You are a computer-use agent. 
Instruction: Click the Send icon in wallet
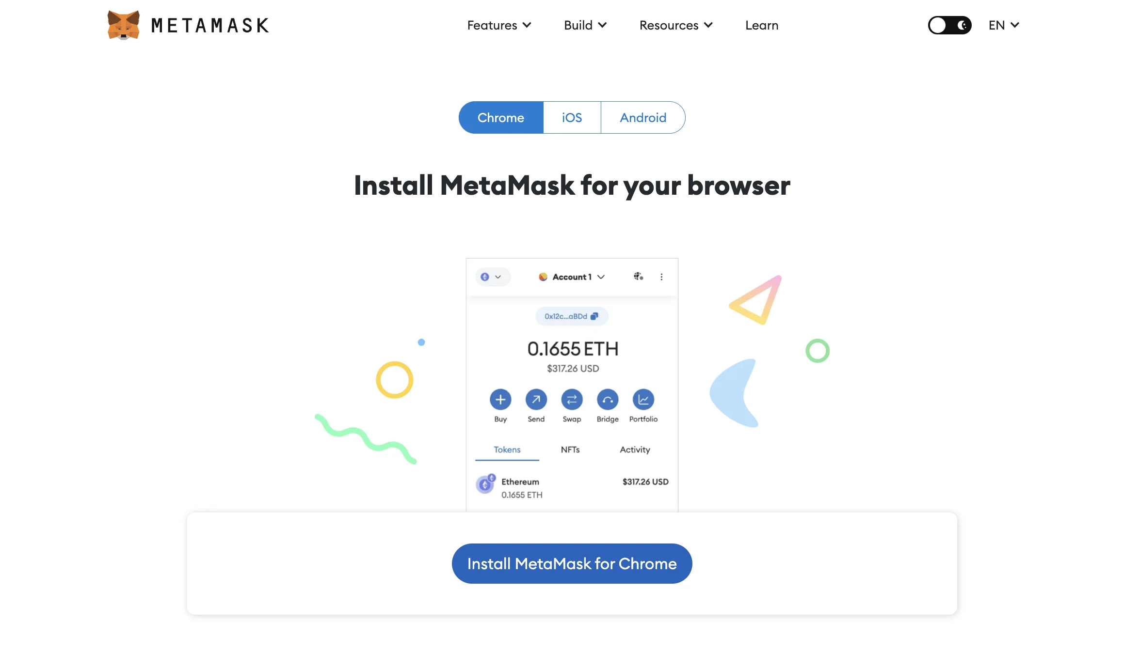[x=536, y=399]
